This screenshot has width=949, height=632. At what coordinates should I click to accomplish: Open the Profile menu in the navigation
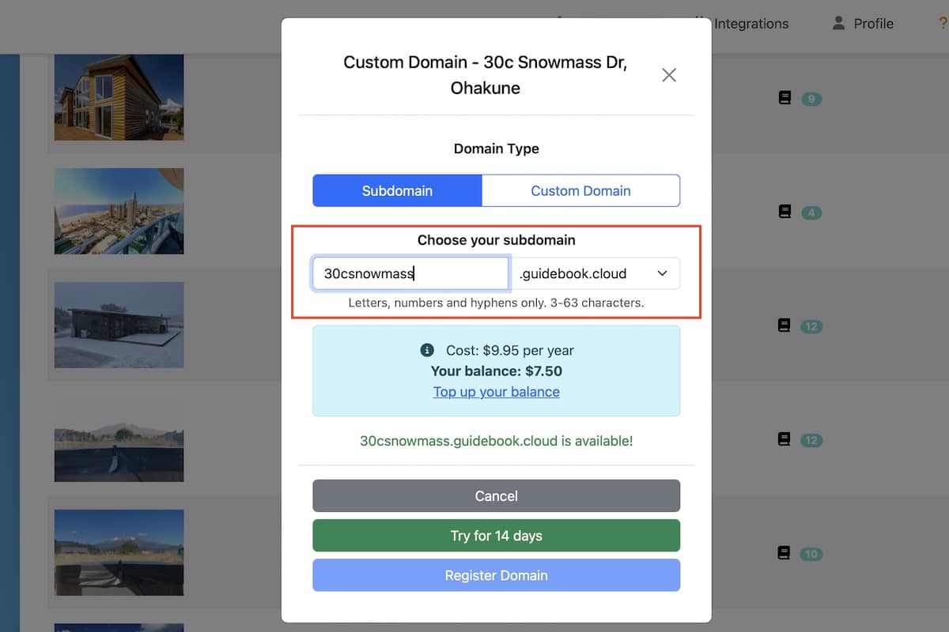[x=863, y=24]
